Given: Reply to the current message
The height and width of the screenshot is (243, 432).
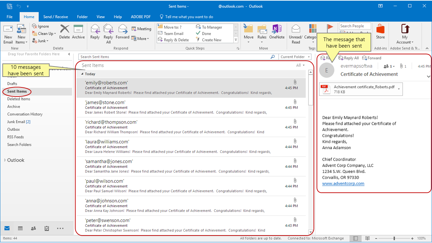Looking at the screenshot, I should (x=95, y=33).
